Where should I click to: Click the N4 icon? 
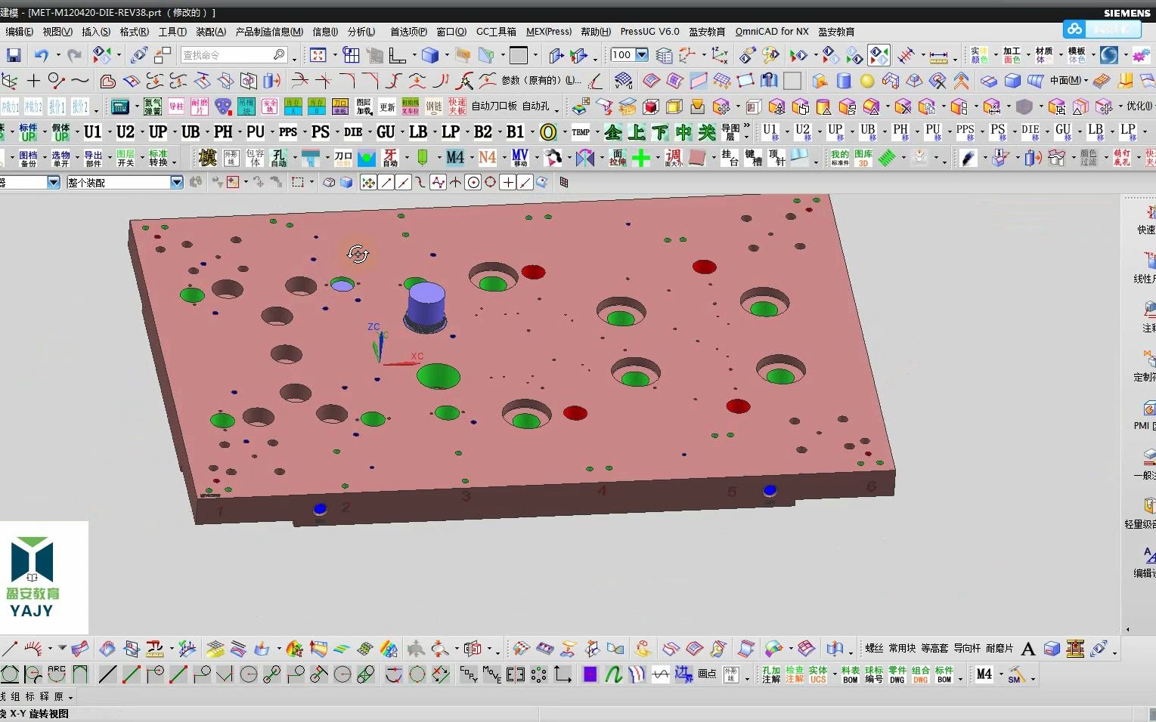[x=488, y=157]
